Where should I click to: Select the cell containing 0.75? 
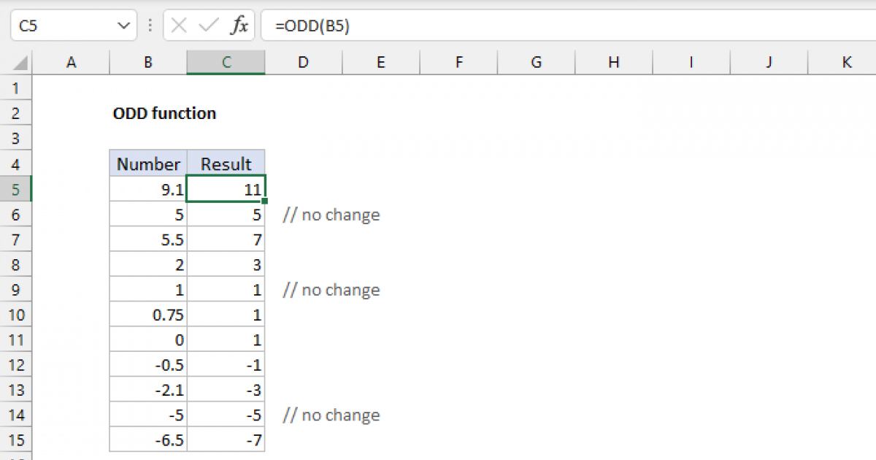pyautogui.click(x=147, y=314)
